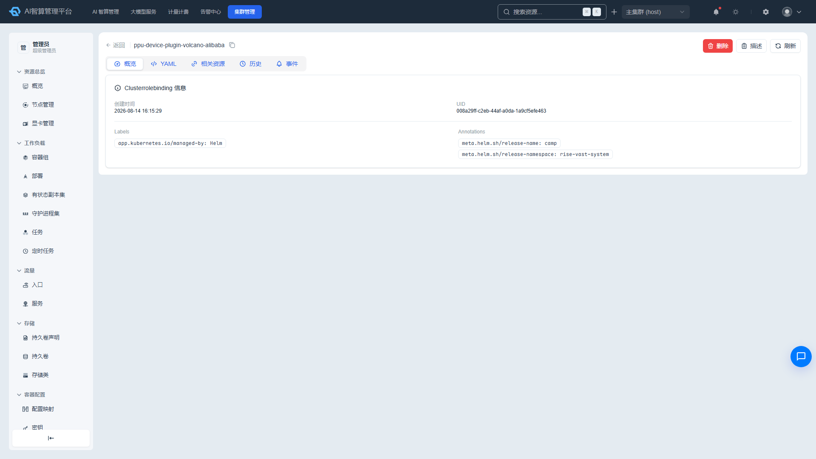The height and width of the screenshot is (459, 816).
Task: Go to 大模型服务 menu
Action: 144,12
